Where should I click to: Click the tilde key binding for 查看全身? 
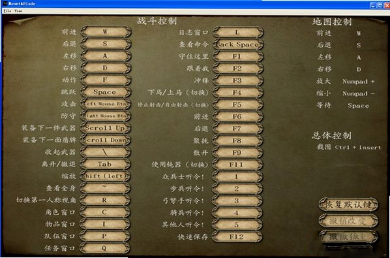(x=105, y=188)
